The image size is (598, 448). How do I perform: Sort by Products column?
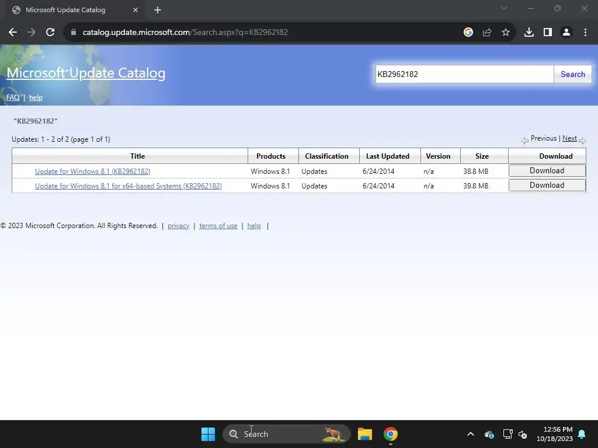(271, 156)
